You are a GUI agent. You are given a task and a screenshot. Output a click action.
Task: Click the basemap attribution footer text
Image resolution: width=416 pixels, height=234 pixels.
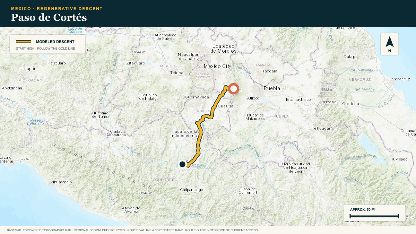[x=132, y=230]
